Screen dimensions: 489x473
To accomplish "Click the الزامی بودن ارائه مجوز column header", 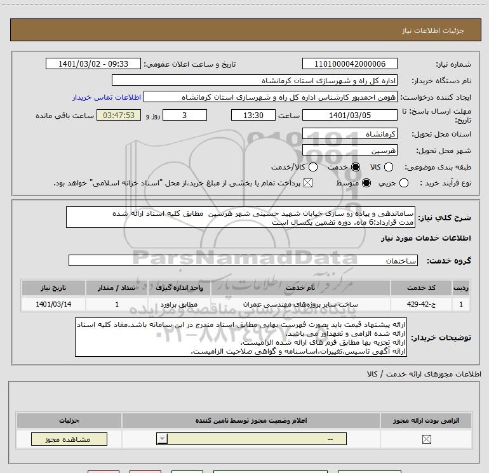I will click(x=426, y=420).
